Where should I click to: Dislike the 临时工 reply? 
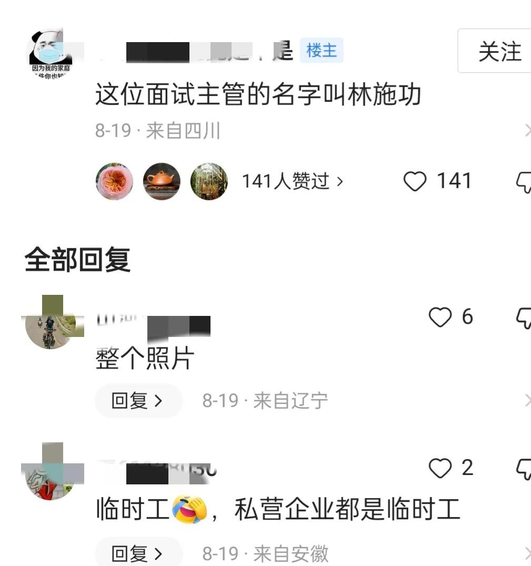[x=524, y=469]
